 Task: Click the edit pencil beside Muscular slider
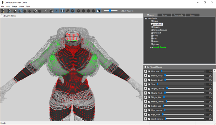[x=145, y=71]
